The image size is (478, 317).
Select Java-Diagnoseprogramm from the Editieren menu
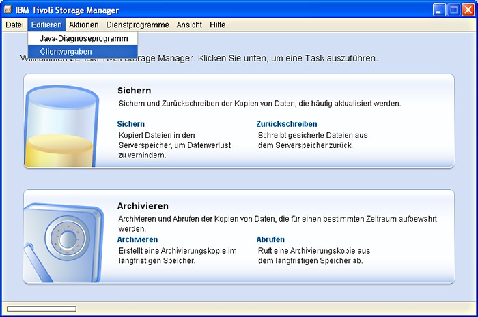pyautogui.click(x=83, y=39)
